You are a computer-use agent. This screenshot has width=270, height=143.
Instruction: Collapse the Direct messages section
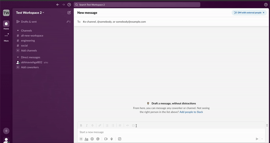pyautogui.click(x=18, y=57)
